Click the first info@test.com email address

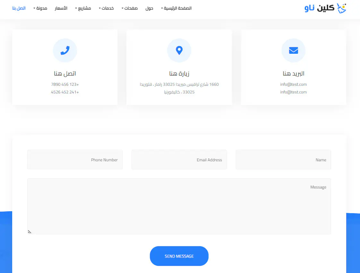click(x=293, y=84)
